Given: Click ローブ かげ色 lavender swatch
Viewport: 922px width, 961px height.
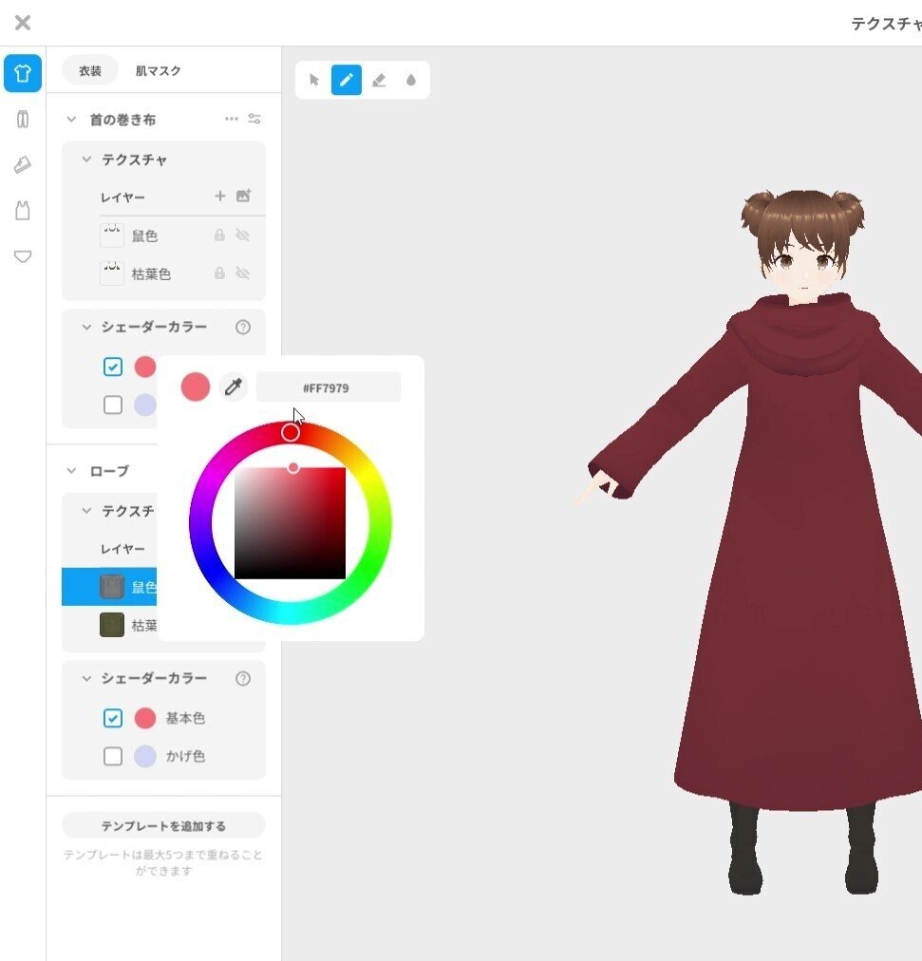Looking at the screenshot, I should click(144, 756).
